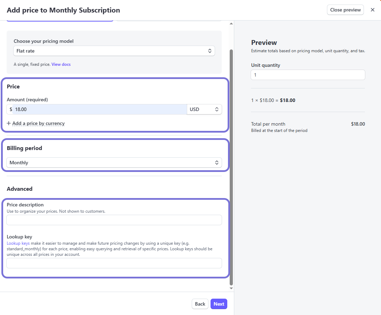
Task: Open the View docs link
Action: (61, 64)
